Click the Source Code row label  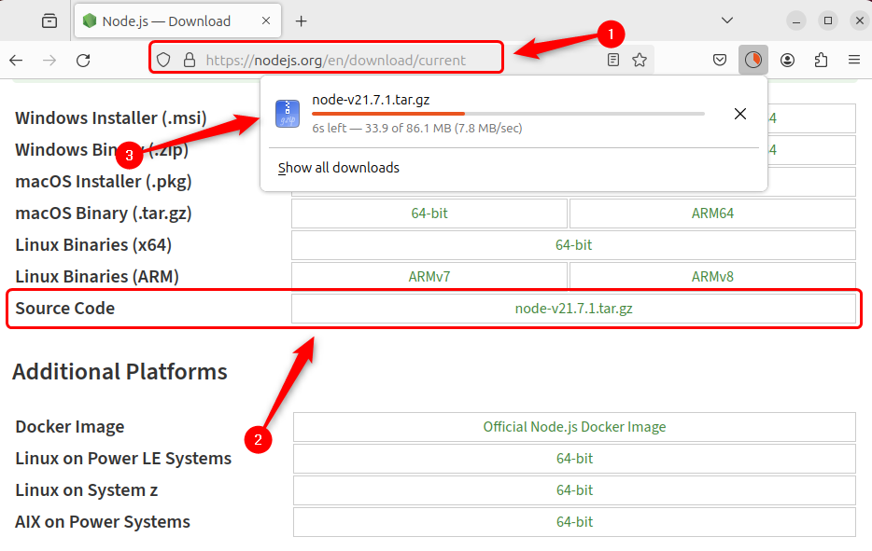tap(65, 309)
